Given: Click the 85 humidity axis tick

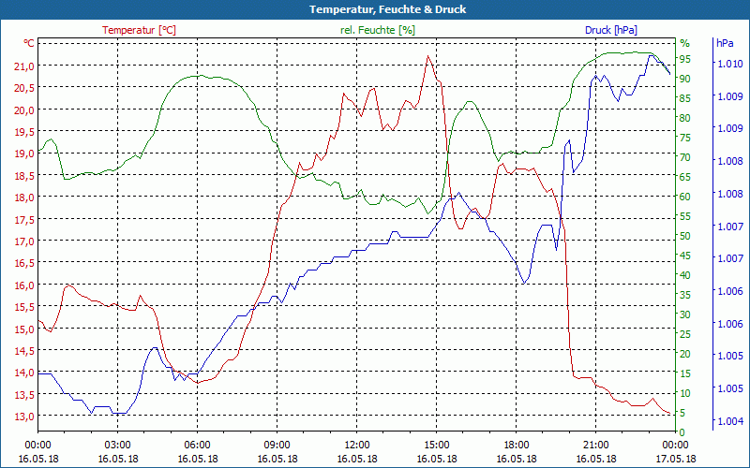Looking at the screenshot, I should (685, 98).
